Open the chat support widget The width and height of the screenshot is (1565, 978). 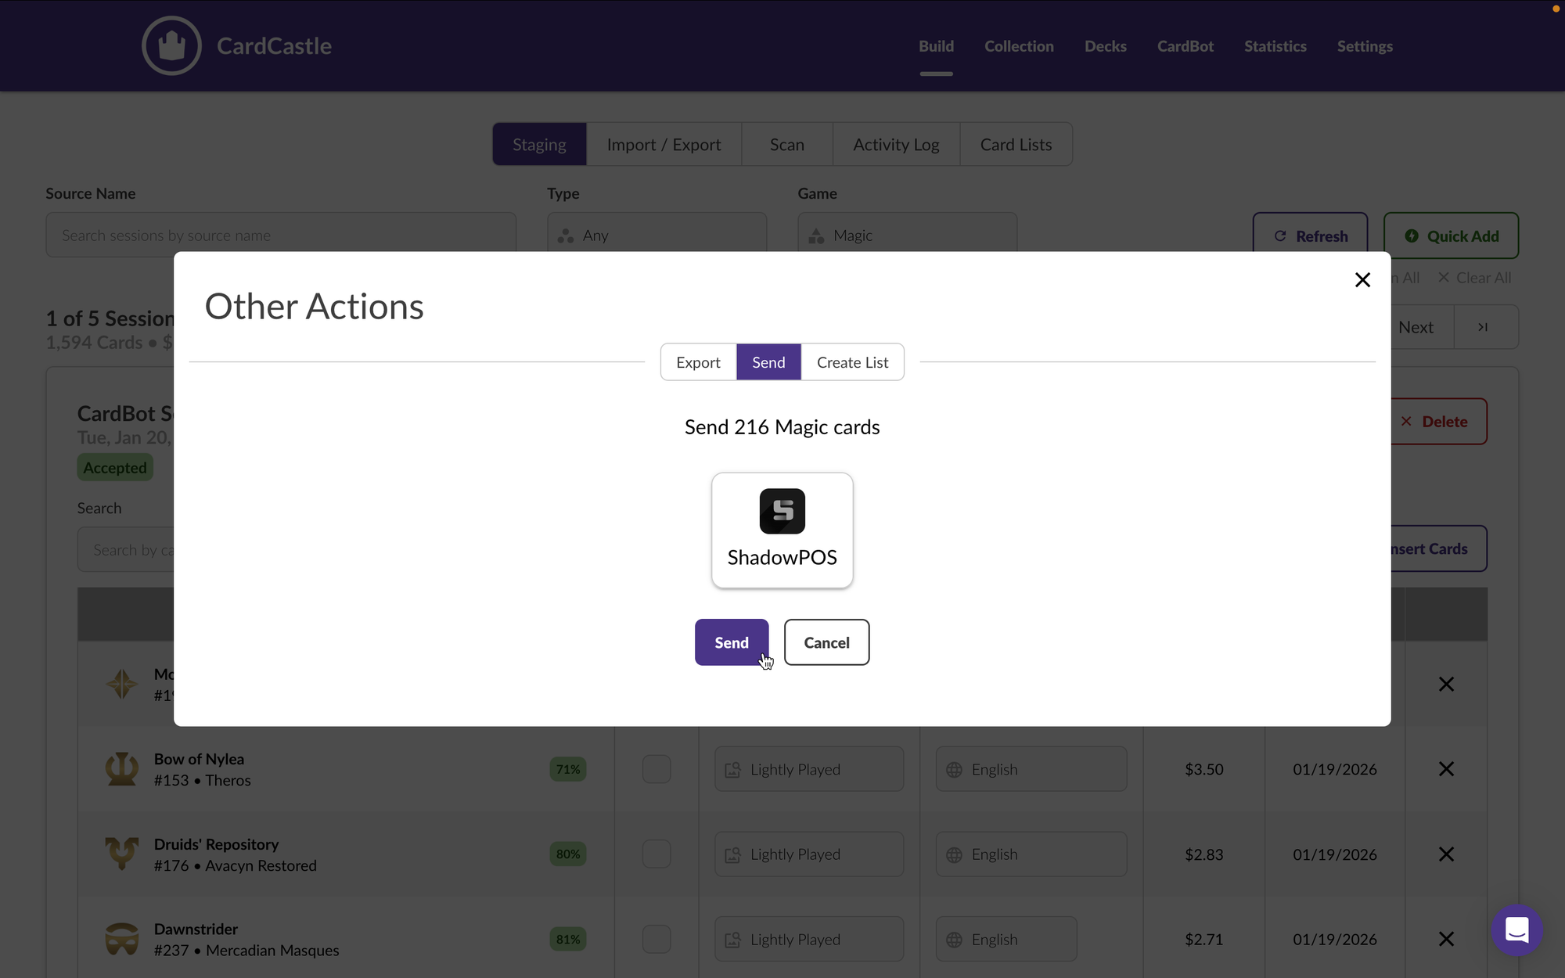1516,929
